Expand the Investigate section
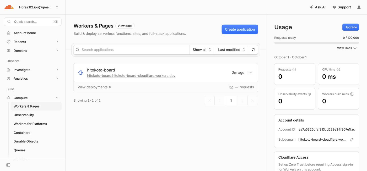The width and height of the screenshot is (367, 171). click(x=57, y=70)
